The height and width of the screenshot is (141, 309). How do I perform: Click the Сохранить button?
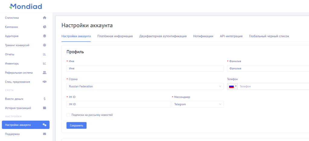(76, 125)
